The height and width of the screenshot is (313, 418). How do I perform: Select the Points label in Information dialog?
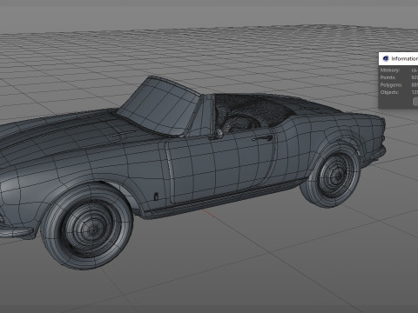pos(388,77)
